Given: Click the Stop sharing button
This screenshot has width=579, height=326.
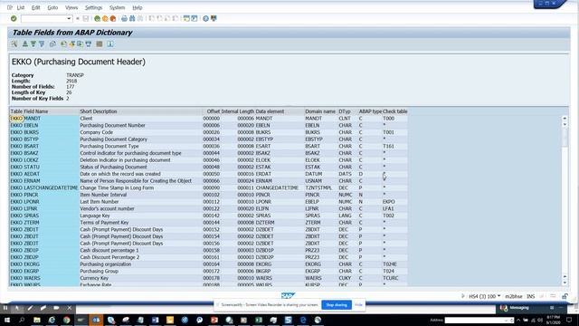Looking at the screenshot, I should (x=337, y=305).
